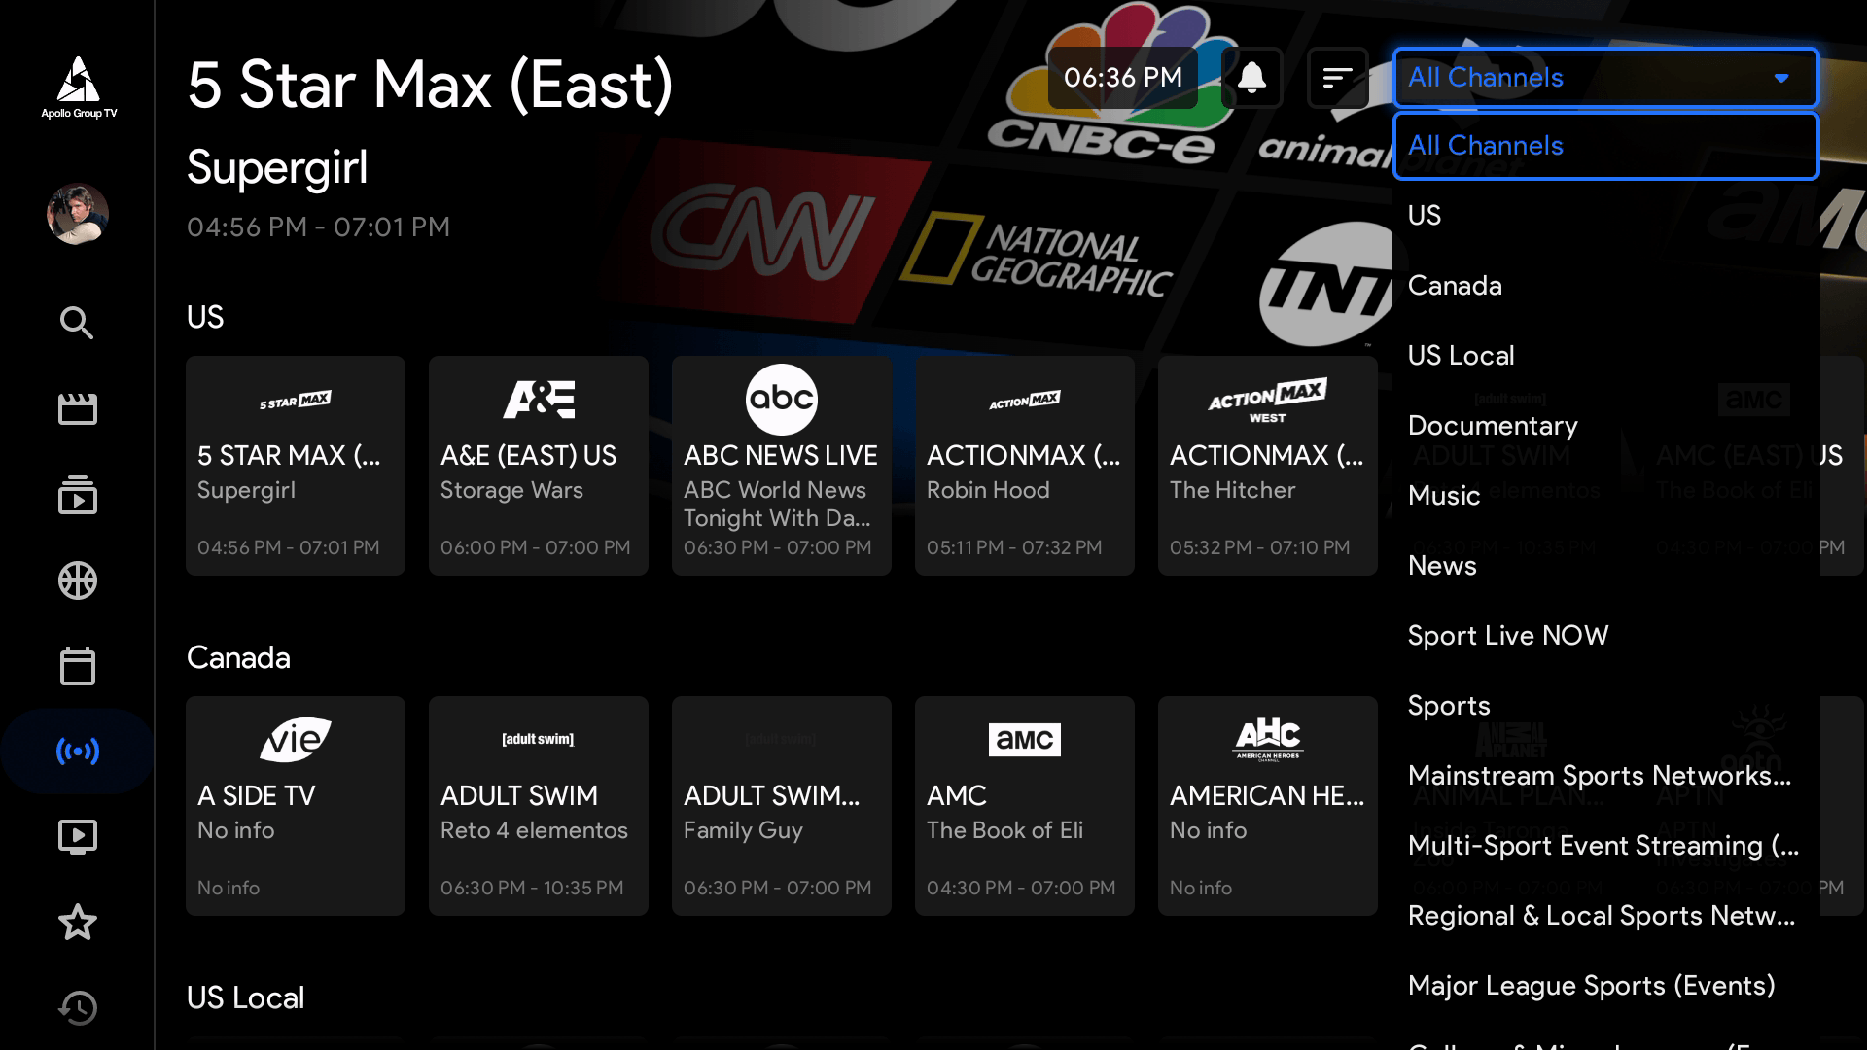This screenshot has width=1867, height=1050.
Task: Choose US Local category option
Action: pyautogui.click(x=1606, y=356)
